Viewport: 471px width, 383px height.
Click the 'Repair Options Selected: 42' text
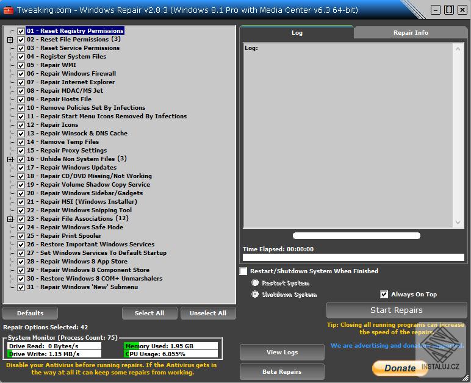(x=46, y=327)
